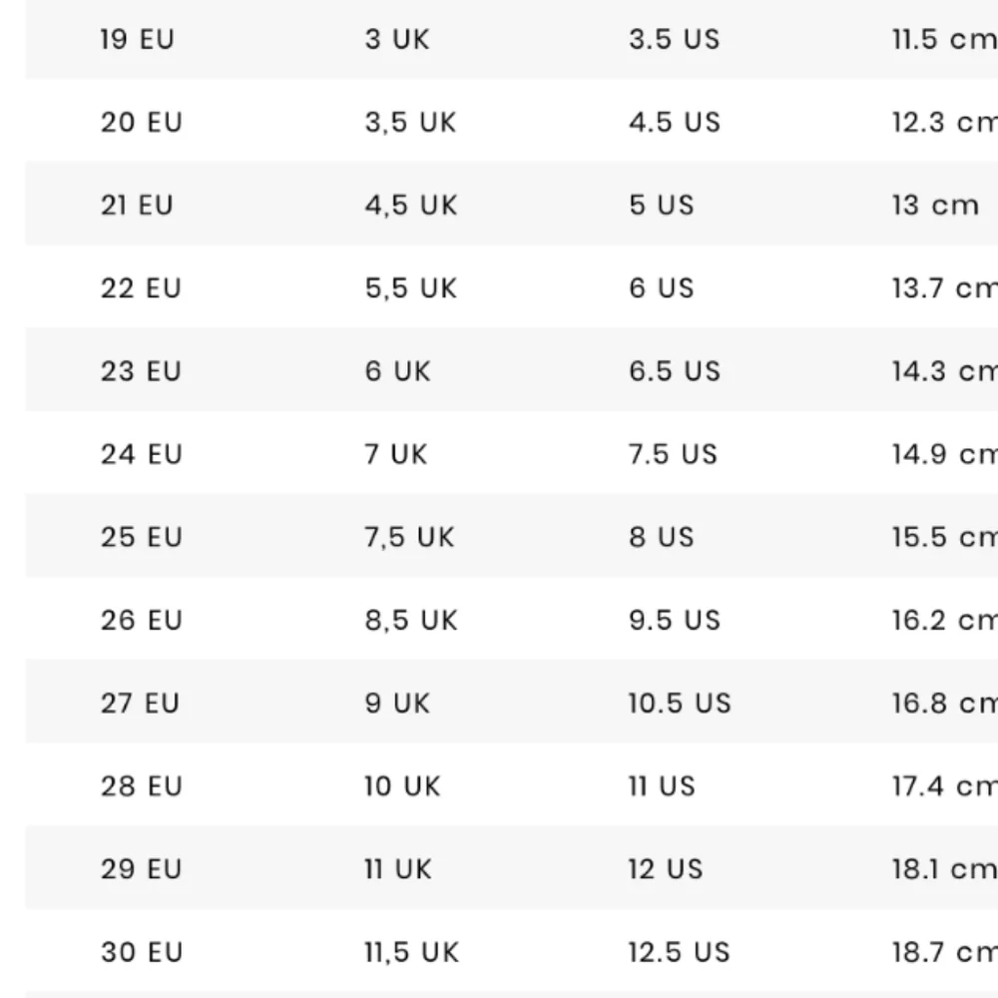Screen dimensions: 998x998
Task: Click the 21 EU row label
Action: tap(136, 205)
